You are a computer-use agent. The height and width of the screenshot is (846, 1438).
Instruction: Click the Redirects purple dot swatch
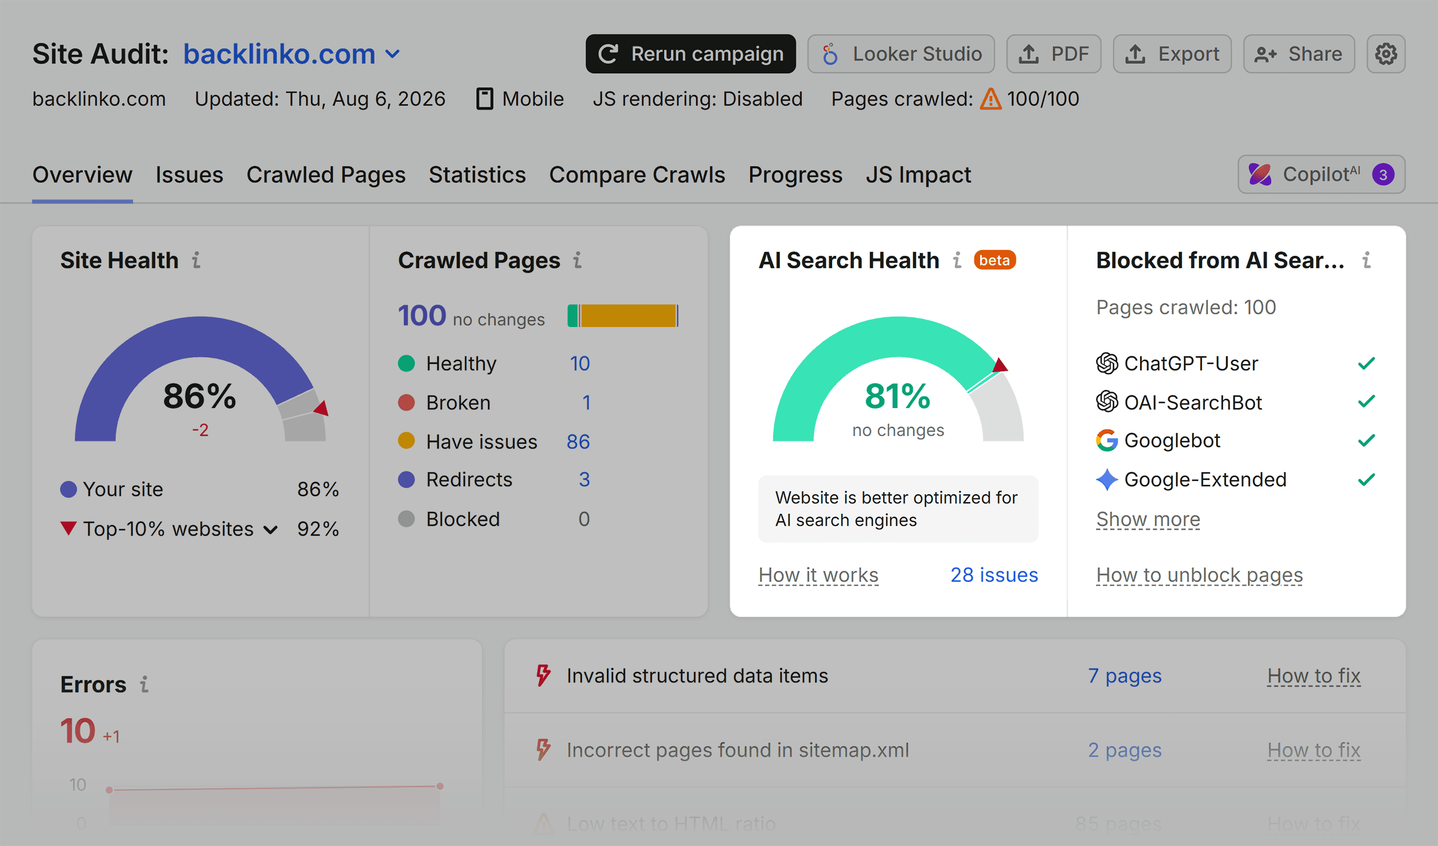coord(406,479)
